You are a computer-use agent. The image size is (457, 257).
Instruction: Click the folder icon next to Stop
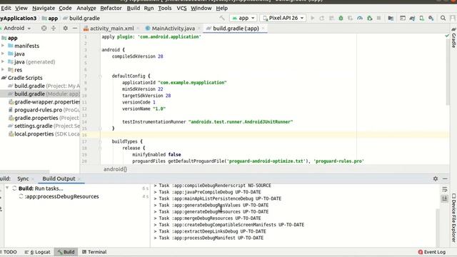pos(391,18)
